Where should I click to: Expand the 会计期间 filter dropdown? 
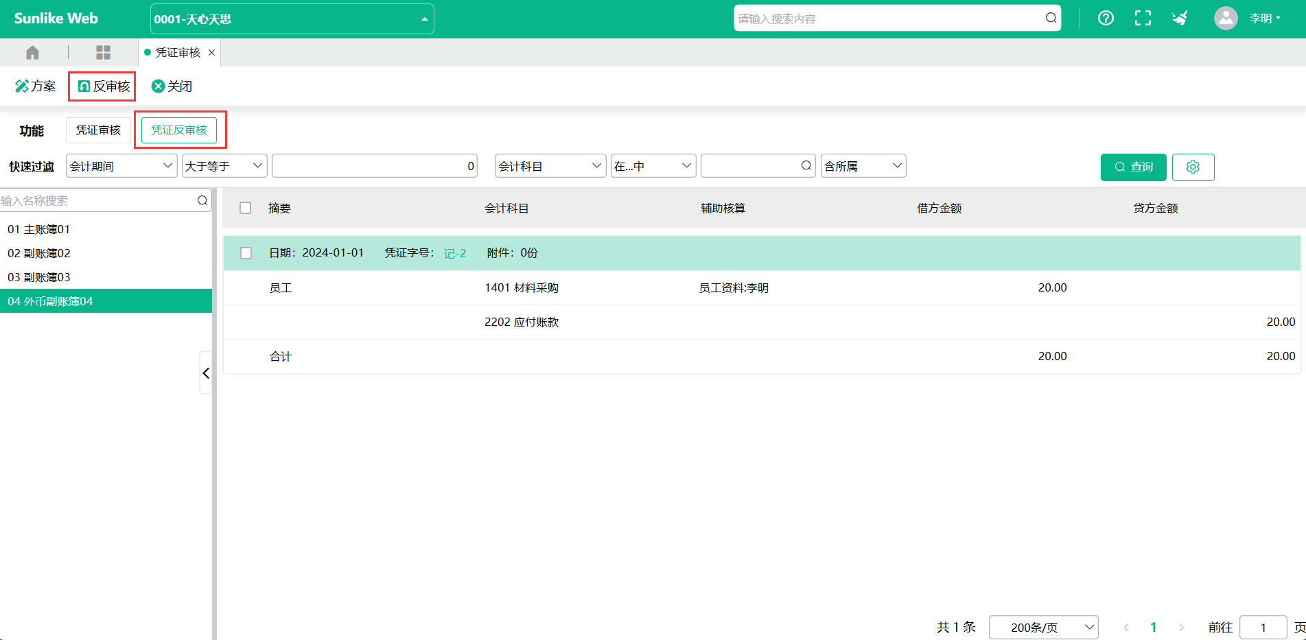[121, 166]
